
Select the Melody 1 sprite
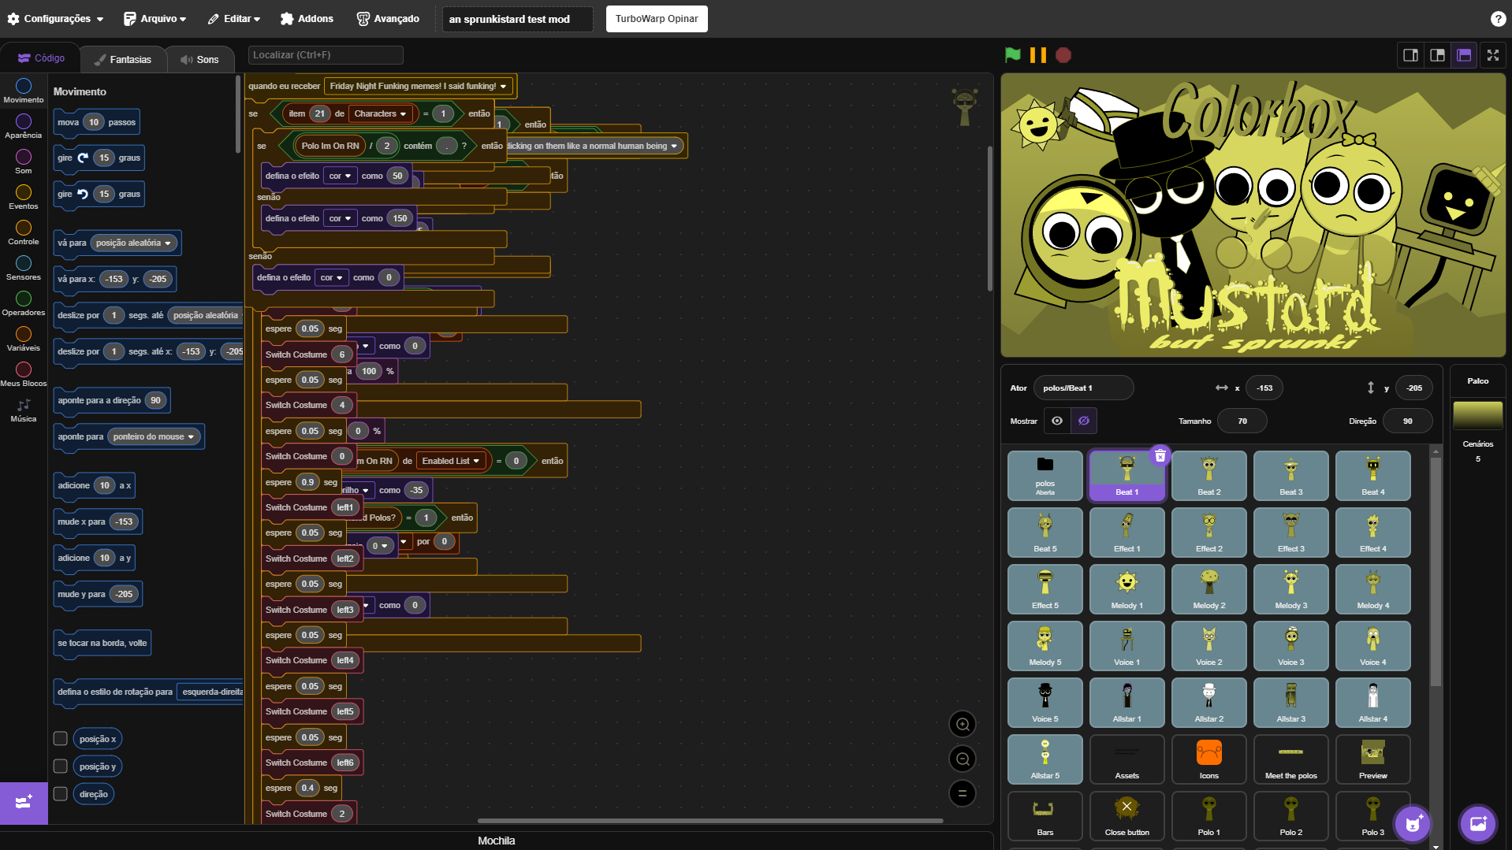[x=1127, y=589]
